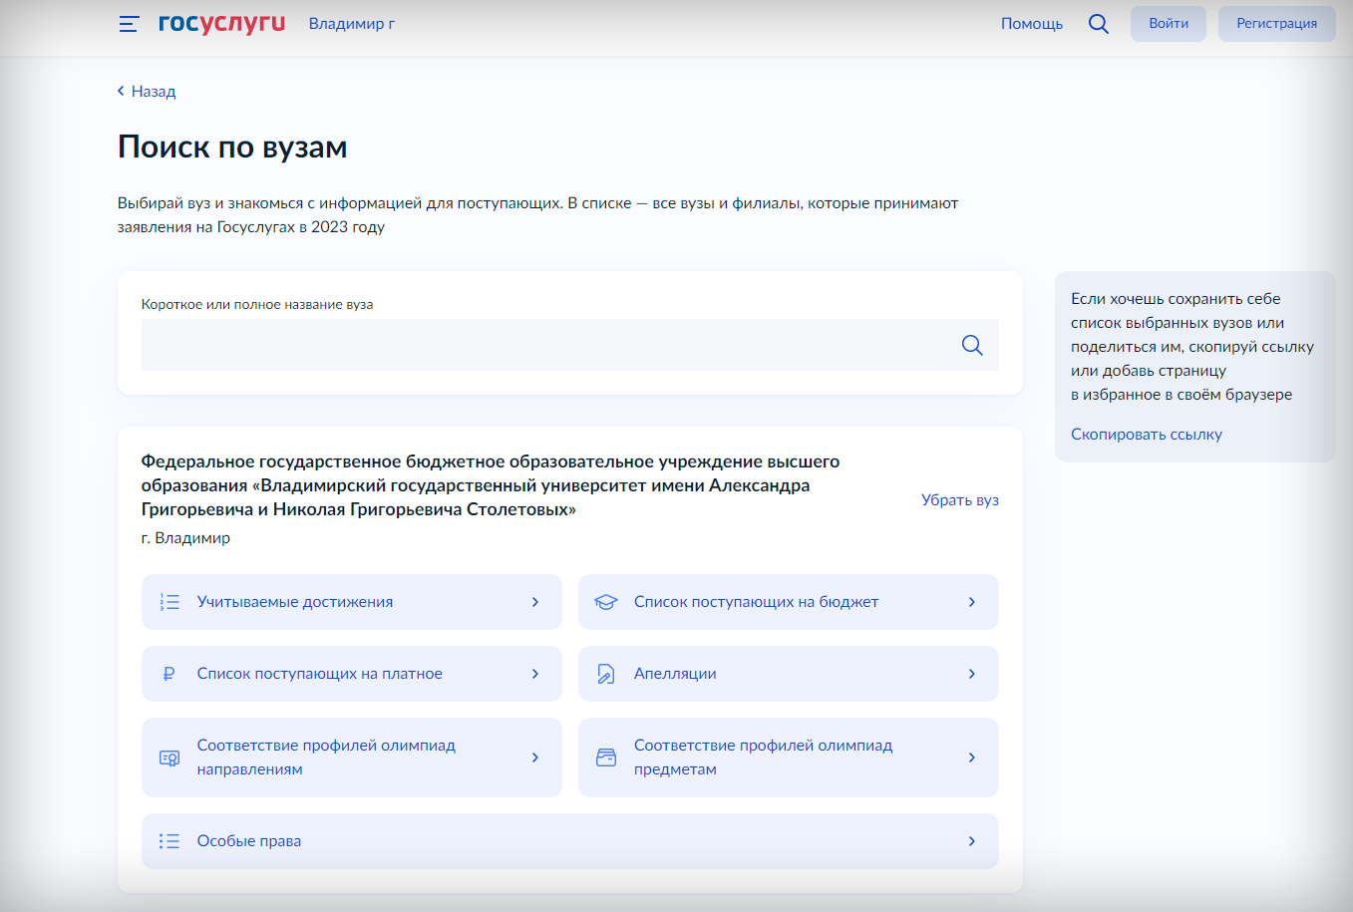Viewport: 1353px width, 912px height.
Task: Click the г. Владимир city text
Action: [185, 538]
